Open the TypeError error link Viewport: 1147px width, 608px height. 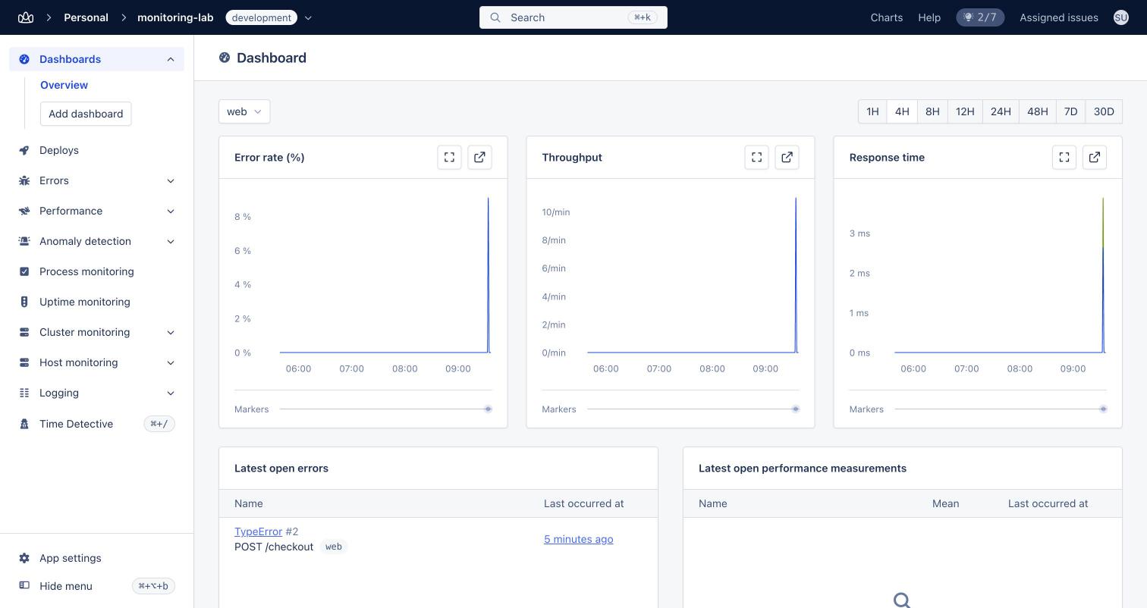[258, 531]
